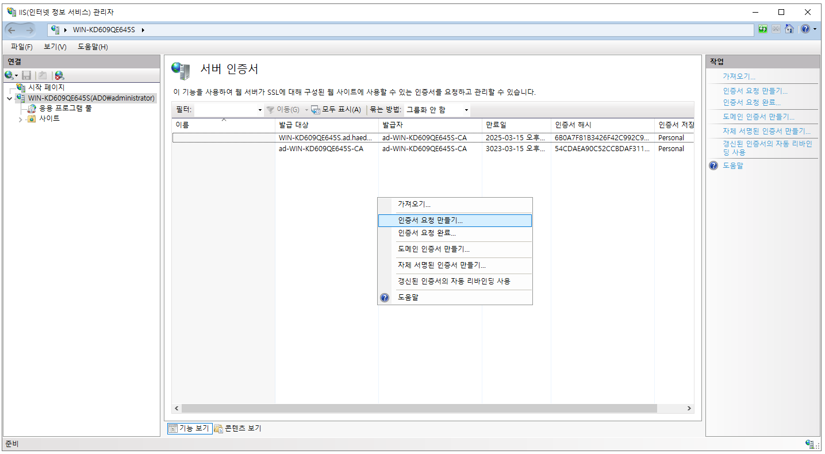
Task: Click hash cell 6B0A7F81B3426F42C992C9...
Action: pos(602,138)
